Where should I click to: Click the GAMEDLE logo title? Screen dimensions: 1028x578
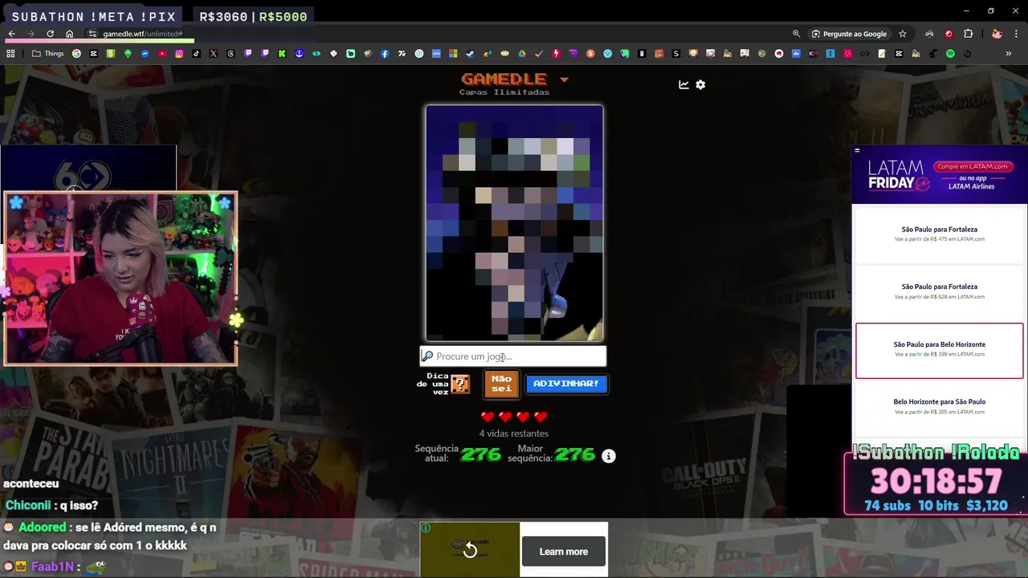click(x=504, y=79)
